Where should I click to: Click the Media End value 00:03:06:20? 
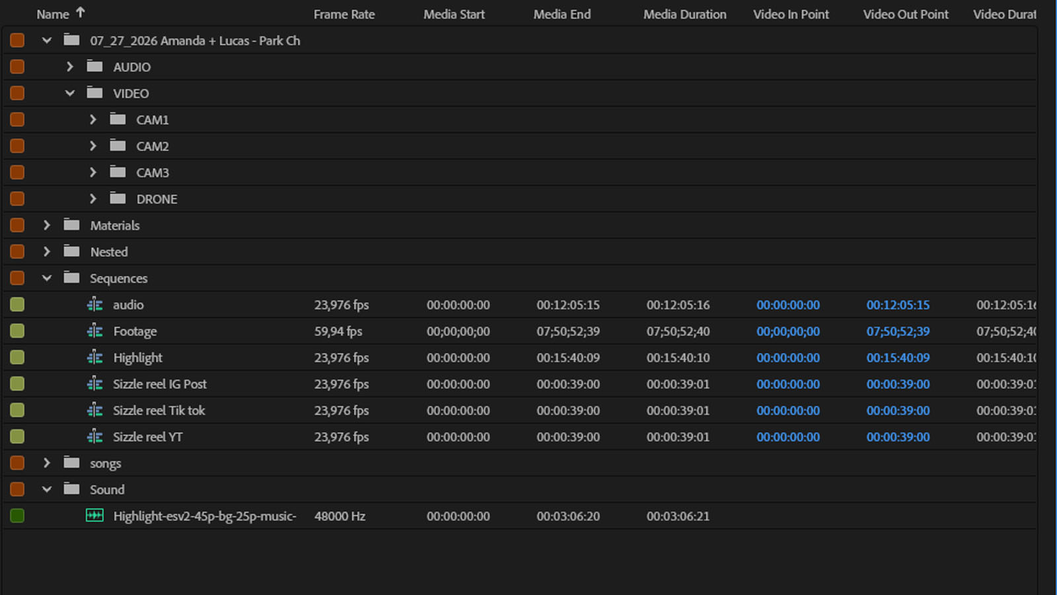[x=568, y=516]
